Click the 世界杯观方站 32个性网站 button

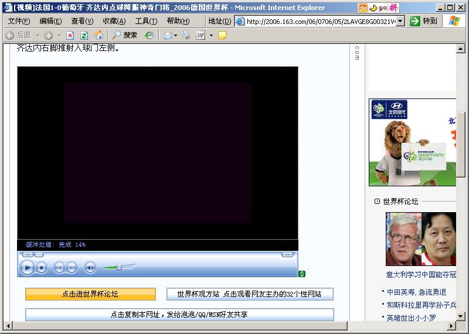[250, 294]
